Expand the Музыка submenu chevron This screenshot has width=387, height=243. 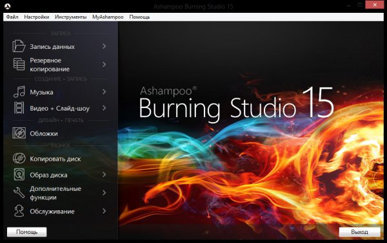click(104, 92)
